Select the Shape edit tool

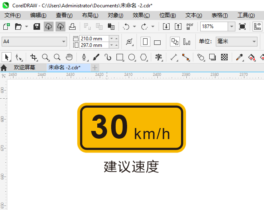pyautogui.click(x=19, y=57)
